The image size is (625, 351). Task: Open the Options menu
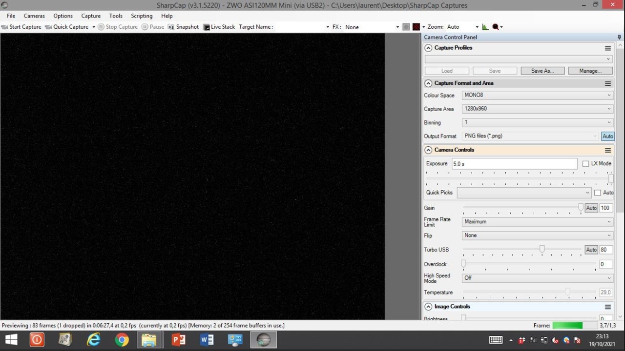pos(63,16)
